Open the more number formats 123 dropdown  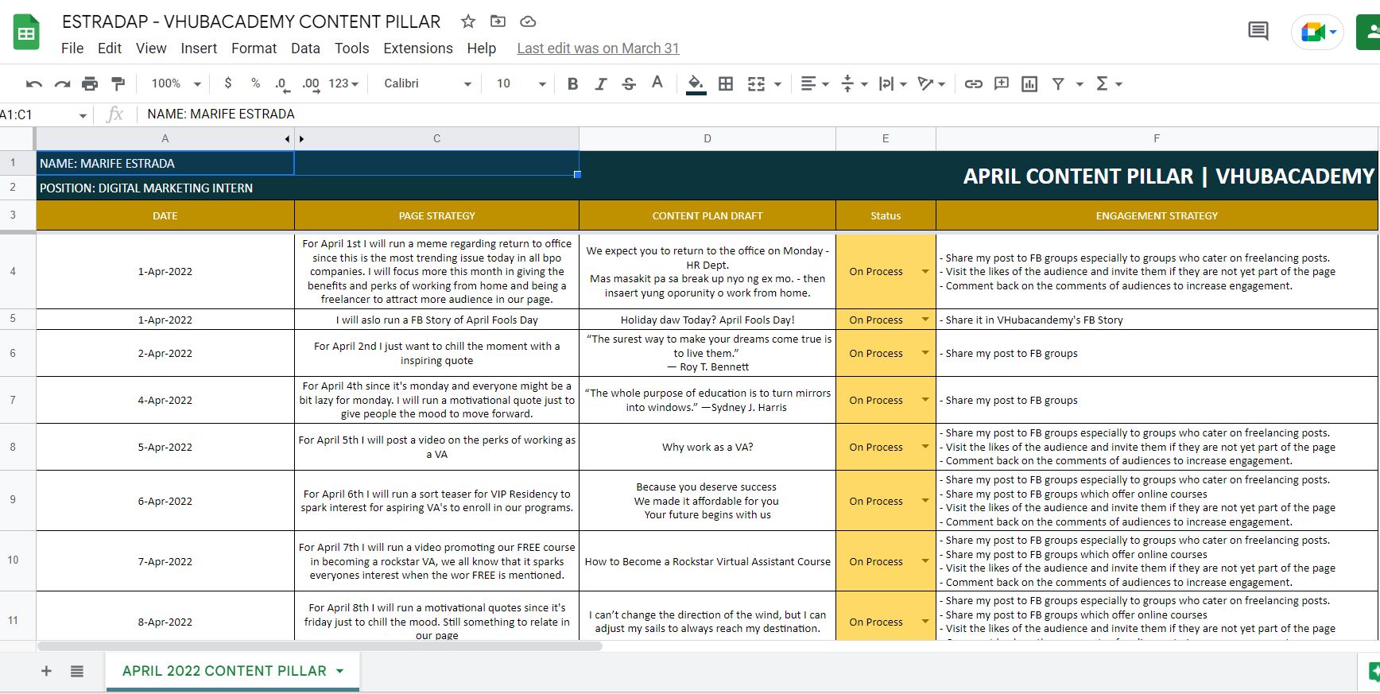[343, 83]
